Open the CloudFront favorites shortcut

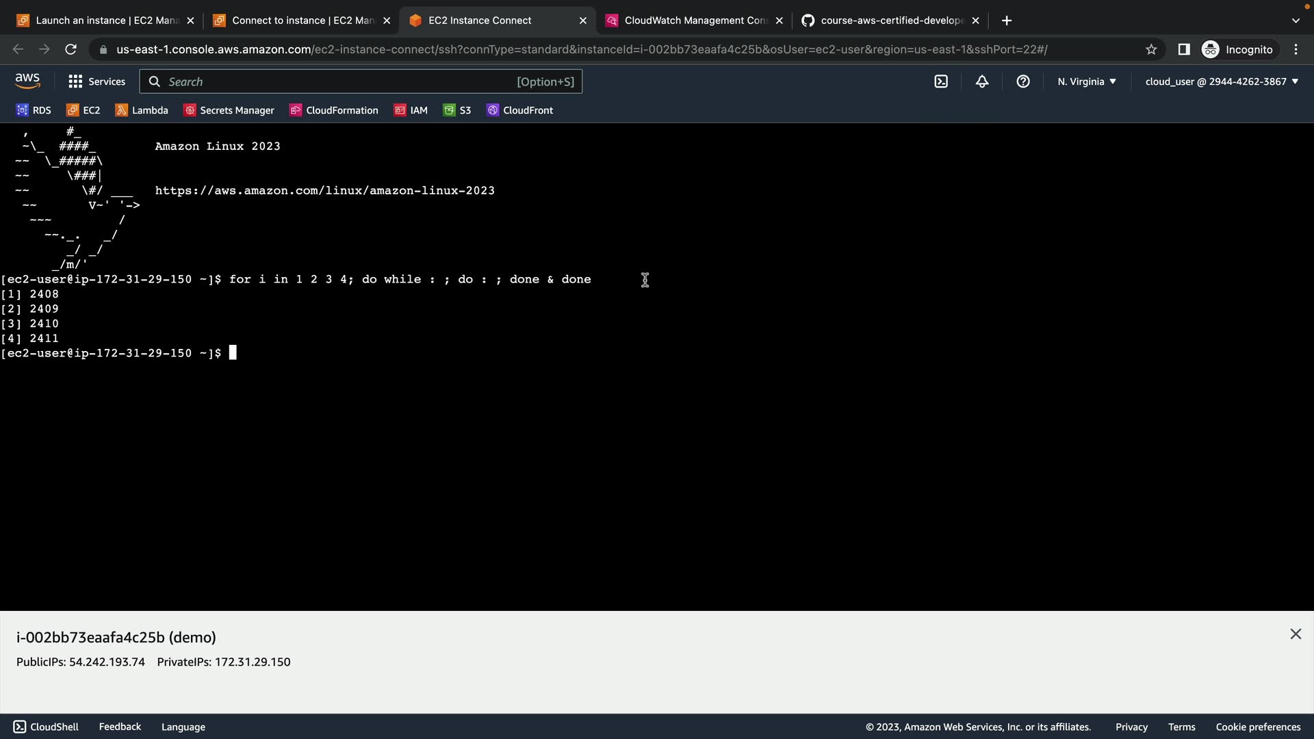520,110
